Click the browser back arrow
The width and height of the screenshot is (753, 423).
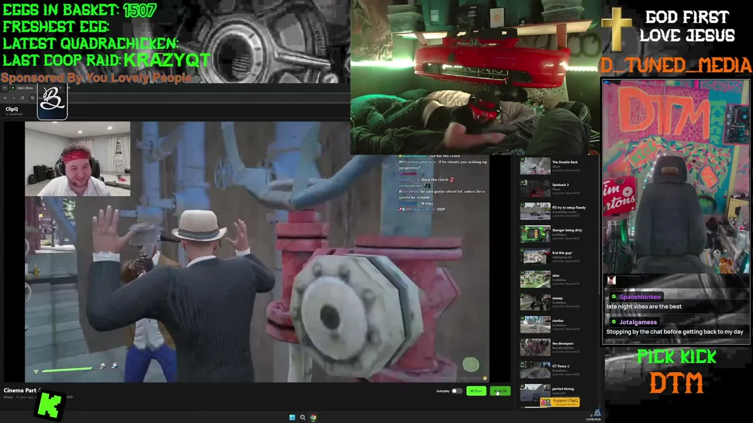[x=5, y=98]
